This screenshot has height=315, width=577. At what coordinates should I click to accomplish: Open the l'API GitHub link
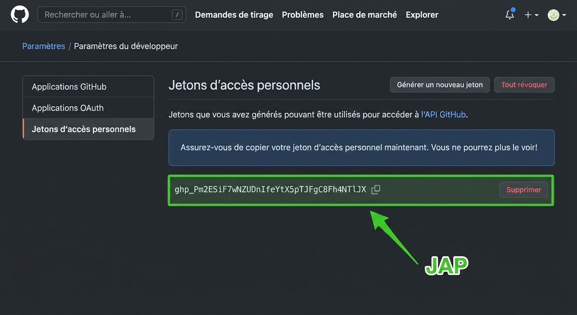click(x=443, y=114)
